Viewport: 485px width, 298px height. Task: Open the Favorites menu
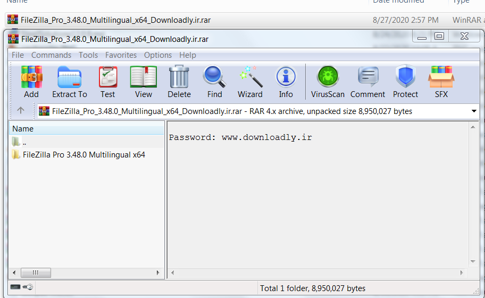click(x=121, y=55)
